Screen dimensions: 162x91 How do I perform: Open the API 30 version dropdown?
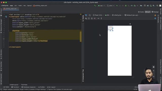(108, 15)
